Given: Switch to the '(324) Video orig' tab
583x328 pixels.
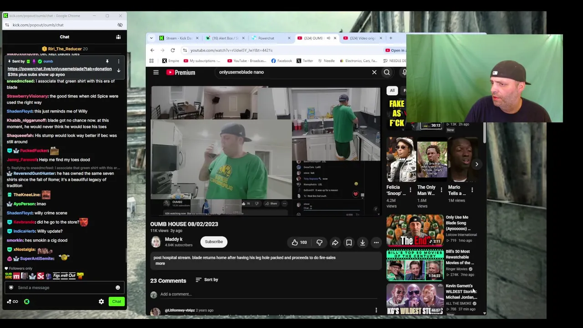Looking at the screenshot, I should [x=362, y=38].
